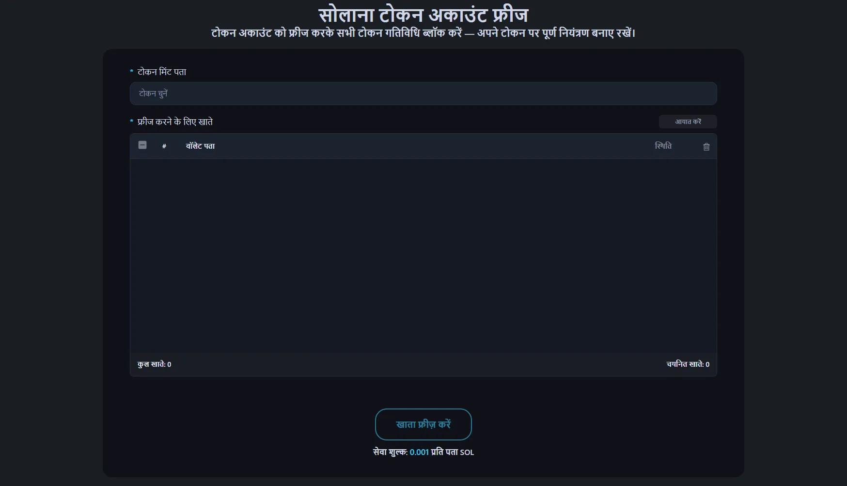Viewport: 847px width, 486px height.
Task: Click the trash icon in table header
Action: pyautogui.click(x=706, y=147)
